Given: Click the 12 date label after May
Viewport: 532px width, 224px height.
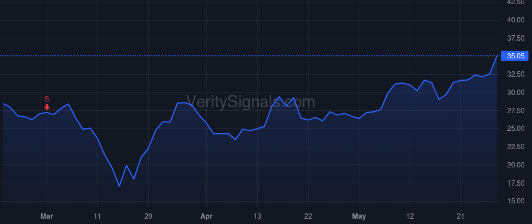Looking at the screenshot, I should coord(410,216).
